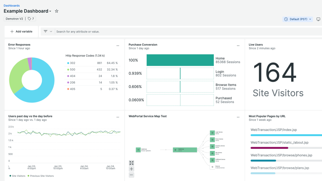Click the Home funnel bar
The image size is (322, 181).
[180, 60]
